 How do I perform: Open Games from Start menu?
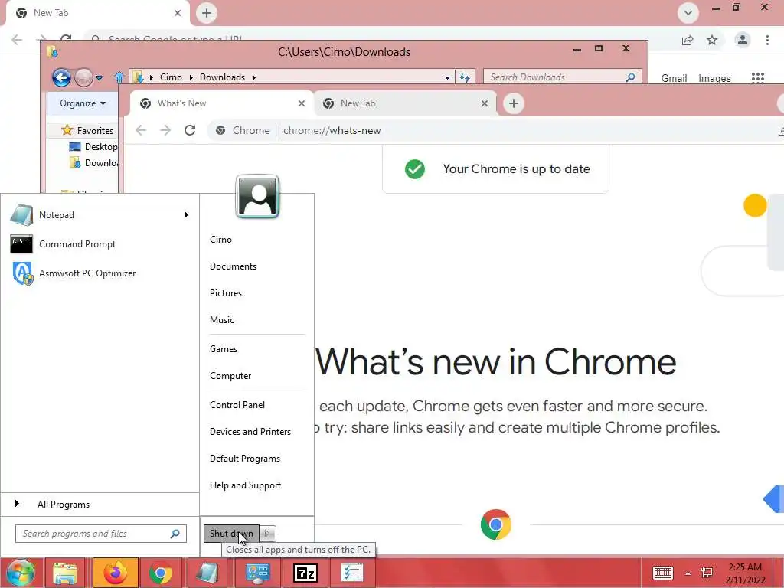224,349
